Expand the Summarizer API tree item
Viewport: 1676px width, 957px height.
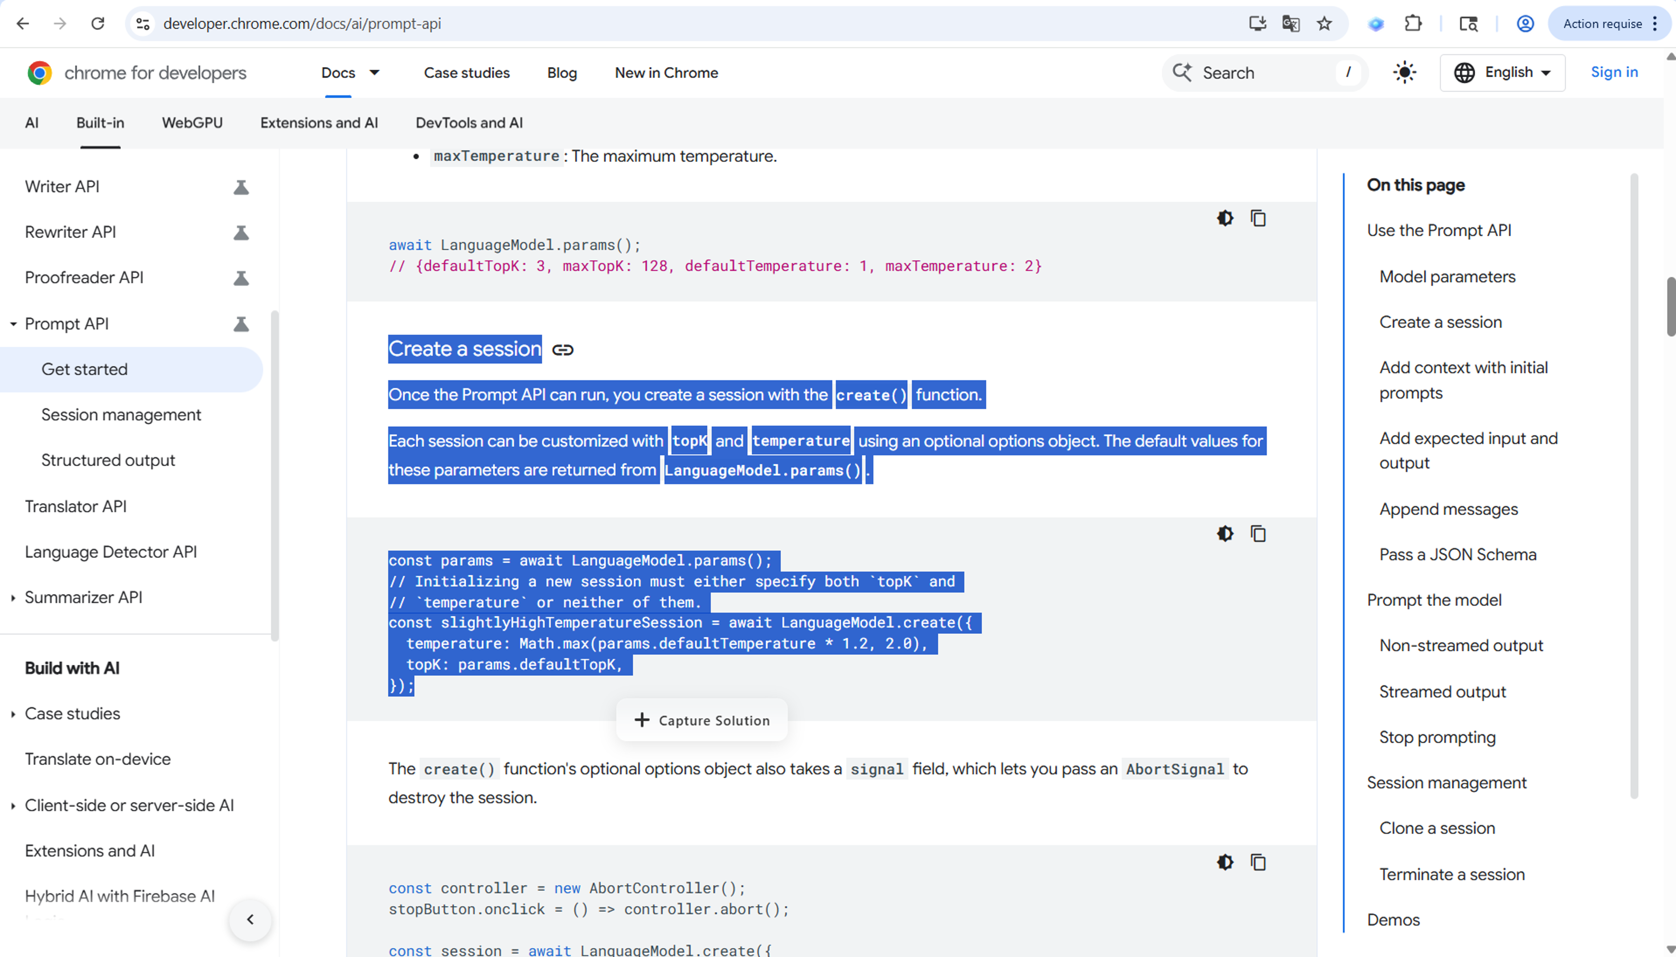(13, 598)
